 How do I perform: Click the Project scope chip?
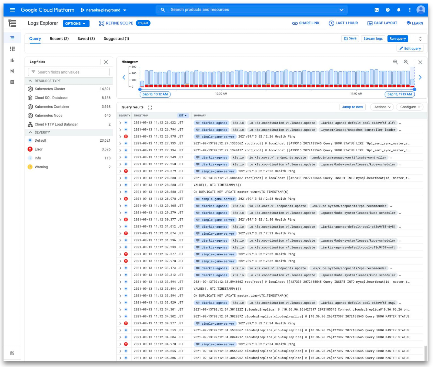143,23
